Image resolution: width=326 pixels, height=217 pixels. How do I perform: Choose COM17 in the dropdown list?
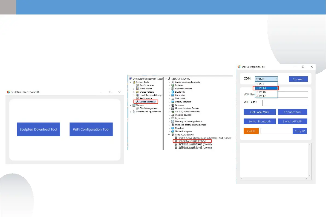click(x=266, y=96)
